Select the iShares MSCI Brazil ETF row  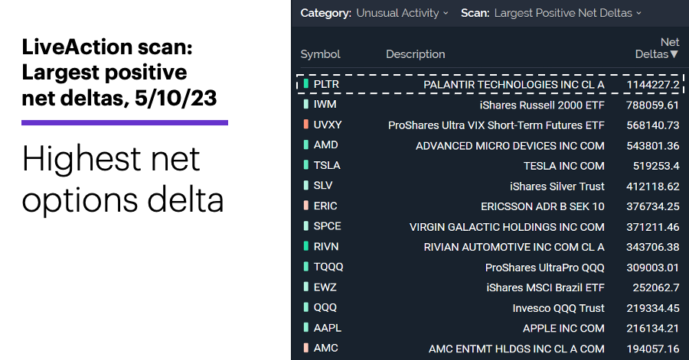click(491, 287)
